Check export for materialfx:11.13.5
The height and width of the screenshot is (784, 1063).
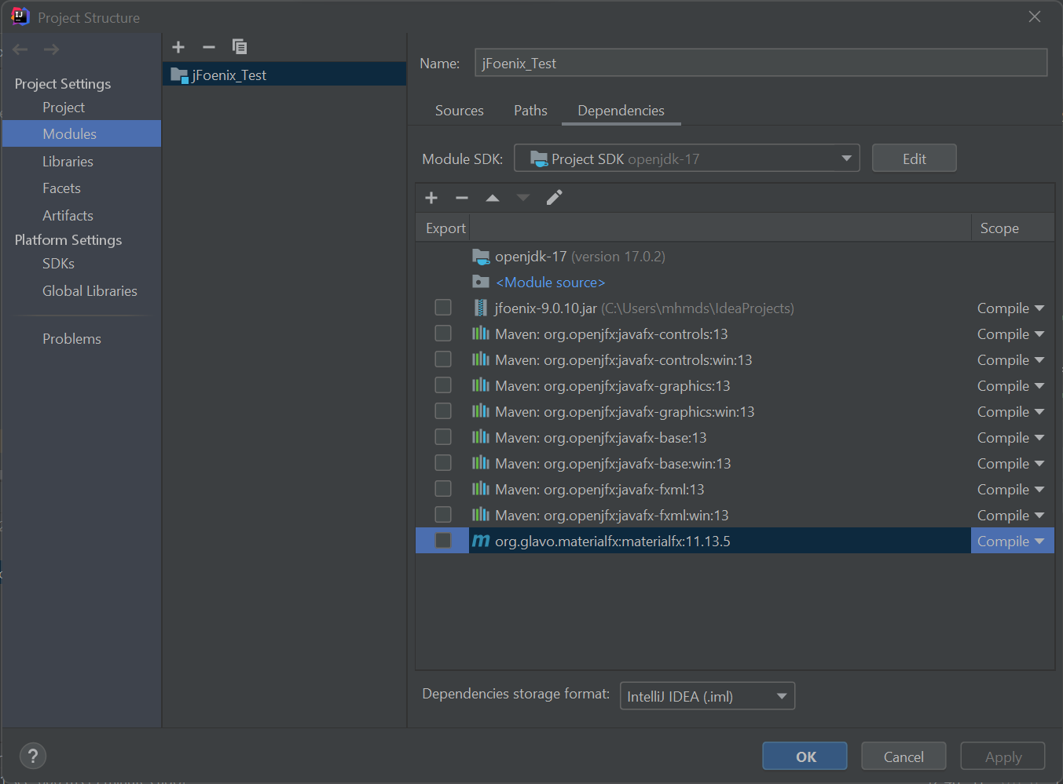[443, 541]
